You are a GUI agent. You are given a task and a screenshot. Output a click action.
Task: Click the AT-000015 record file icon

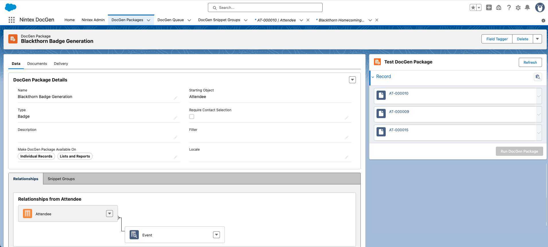point(381,132)
